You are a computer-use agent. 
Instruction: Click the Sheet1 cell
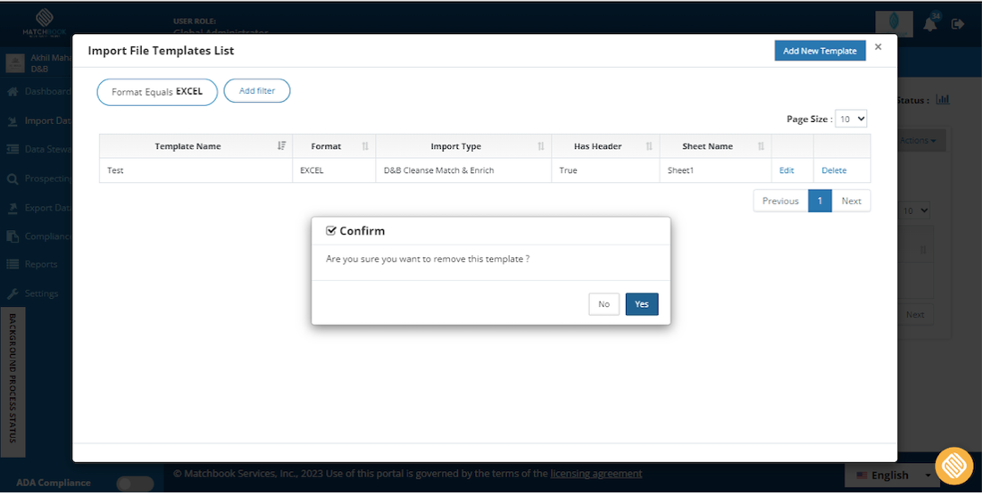(x=715, y=170)
